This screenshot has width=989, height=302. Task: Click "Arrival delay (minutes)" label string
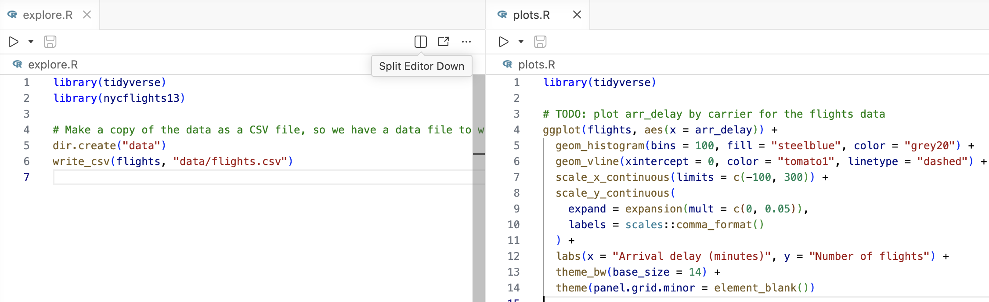(x=692, y=256)
